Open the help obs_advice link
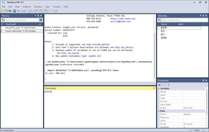Image resolution: width=209 pixels, height=132 pixels. tap(124, 47)
